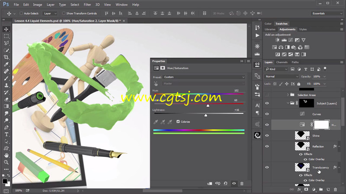
Task: Add a Hue/Saturation adjustment from Adjustments panel
Action: click(x=274, y=47)
